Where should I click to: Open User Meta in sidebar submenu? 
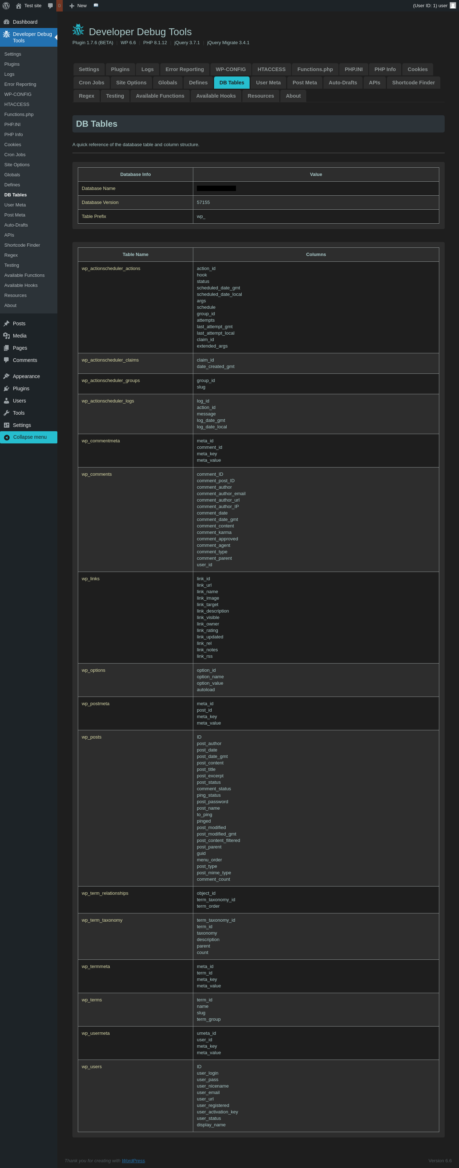pyautogui.click(x=15, y=205)
